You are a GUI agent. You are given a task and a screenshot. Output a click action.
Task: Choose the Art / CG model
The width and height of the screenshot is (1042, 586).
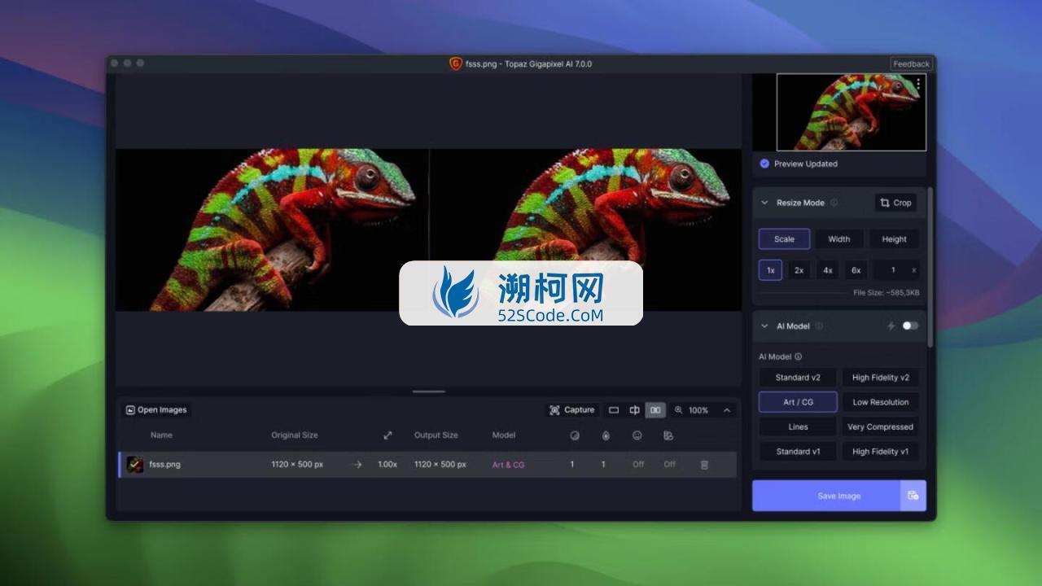coord(798,402)
